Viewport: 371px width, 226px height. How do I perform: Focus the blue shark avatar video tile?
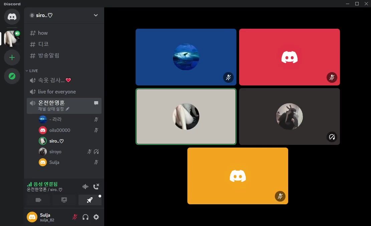coord(186,57)
